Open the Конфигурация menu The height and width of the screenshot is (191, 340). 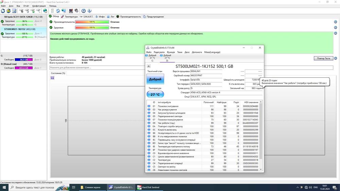39,6
